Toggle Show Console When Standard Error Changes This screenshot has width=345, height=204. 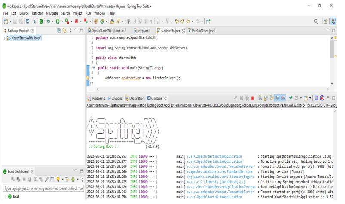pos(283,98)
